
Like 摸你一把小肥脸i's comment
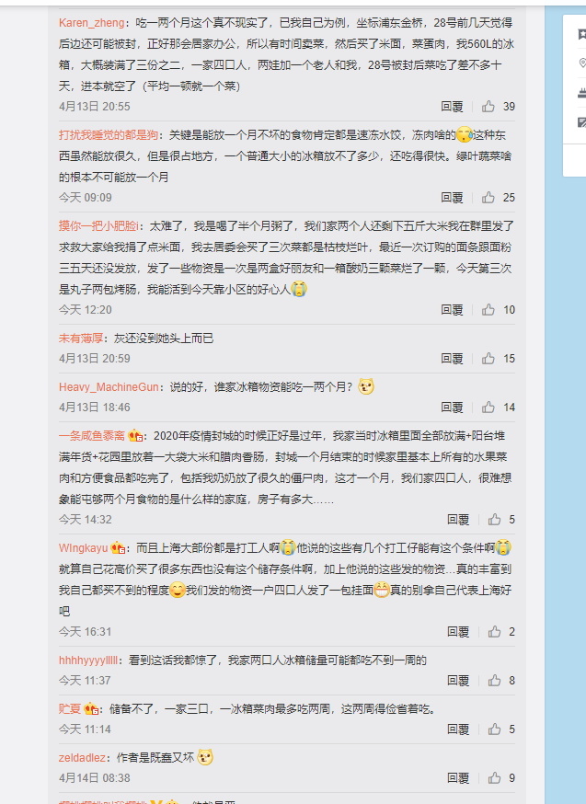coord(488,310)
